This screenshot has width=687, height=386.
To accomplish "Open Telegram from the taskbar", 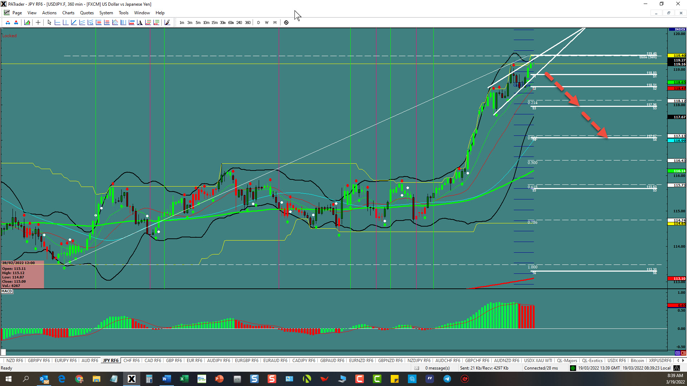I will pos(447,379).
